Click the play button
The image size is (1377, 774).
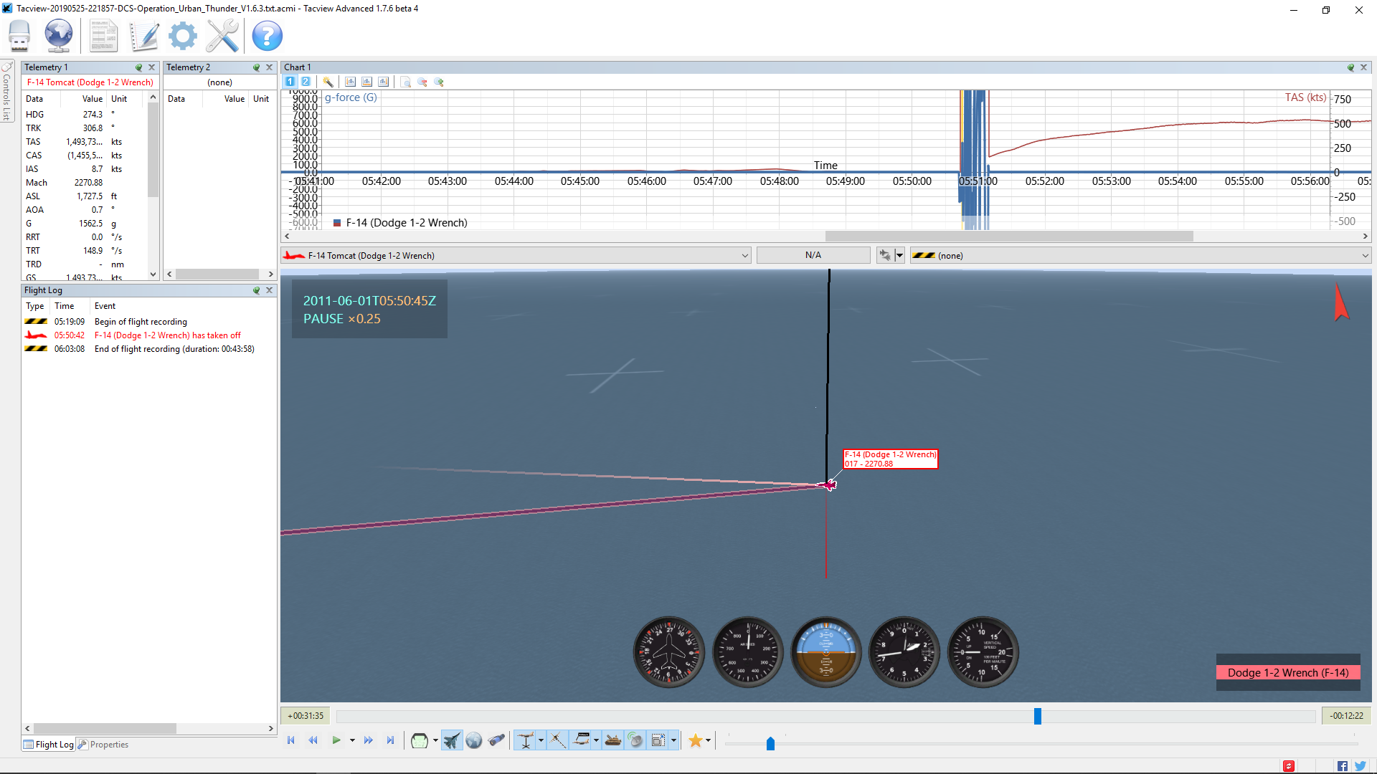[x=336, y=740]
